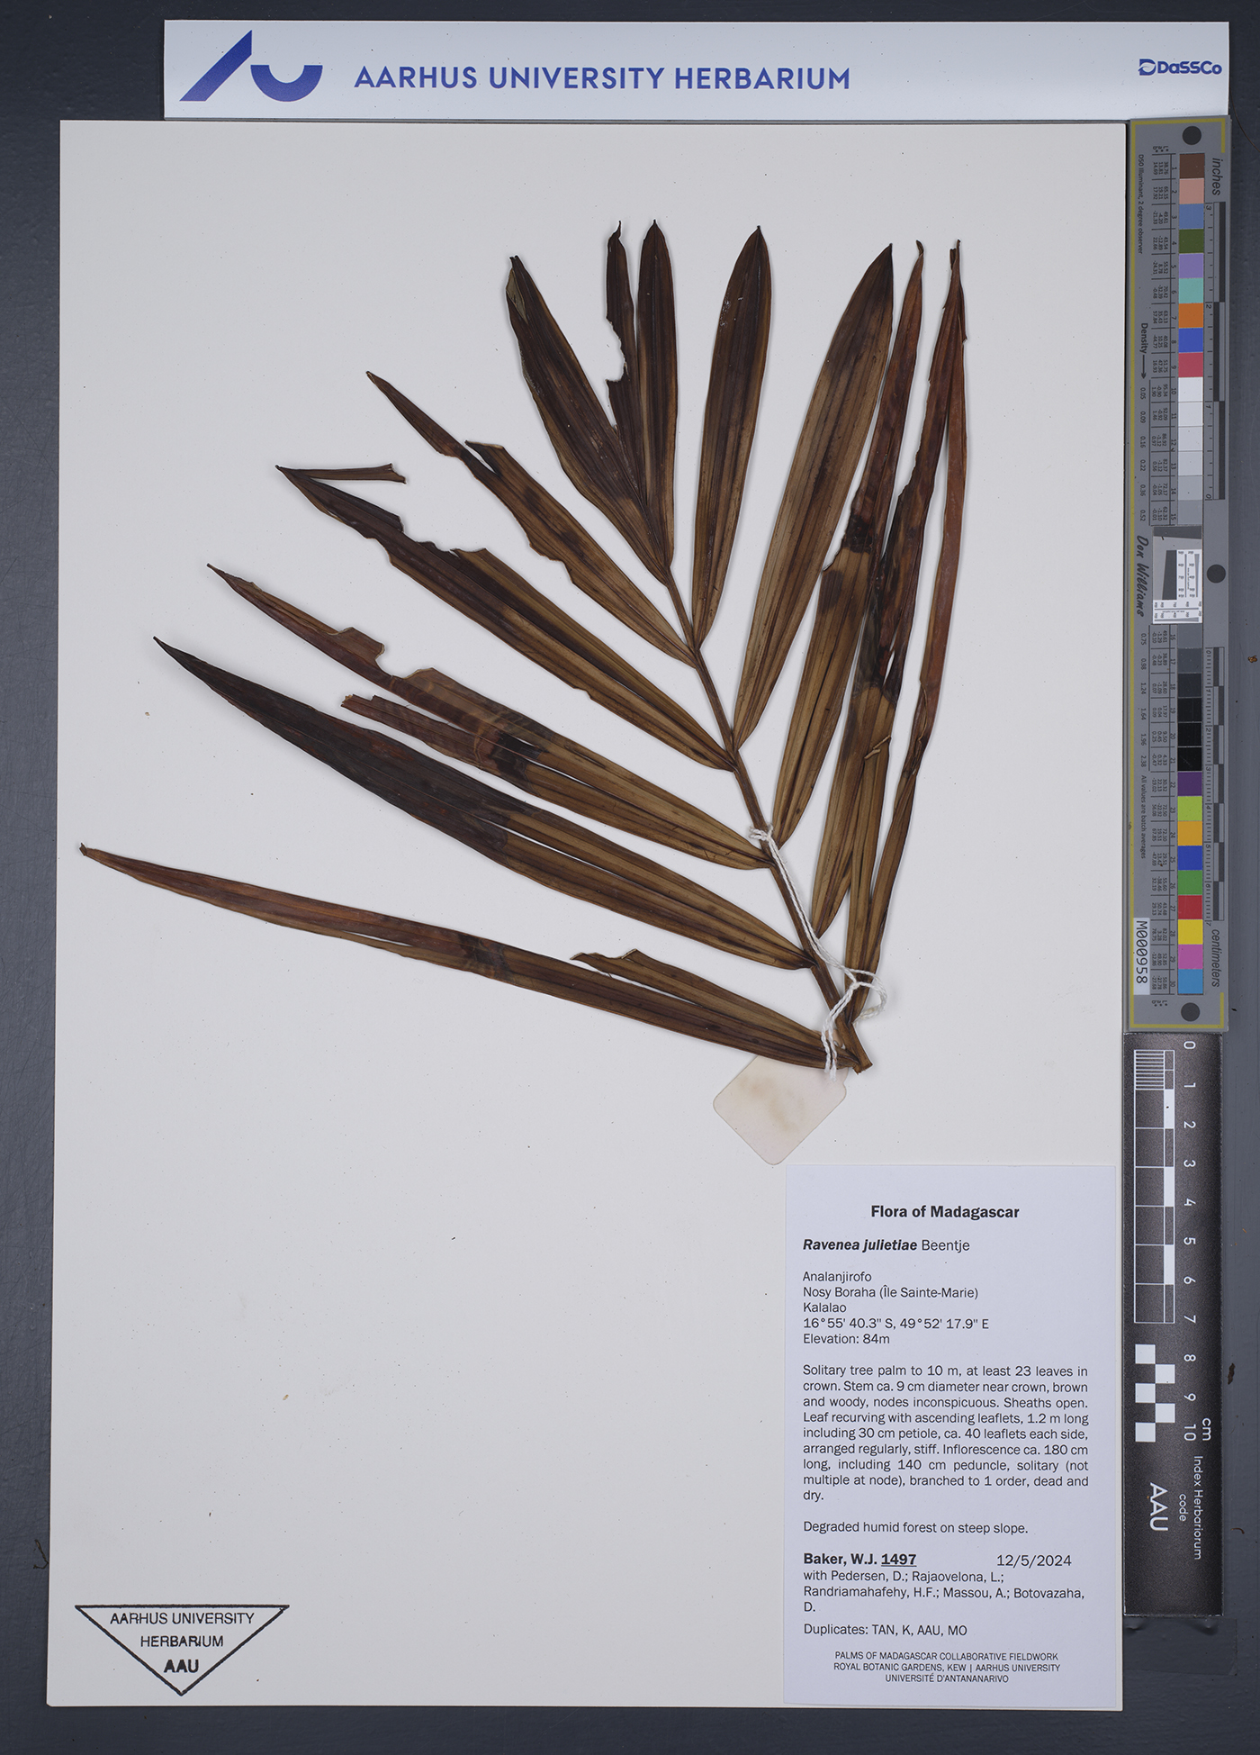Click collector number 1497 on the label

point(898,1559)
